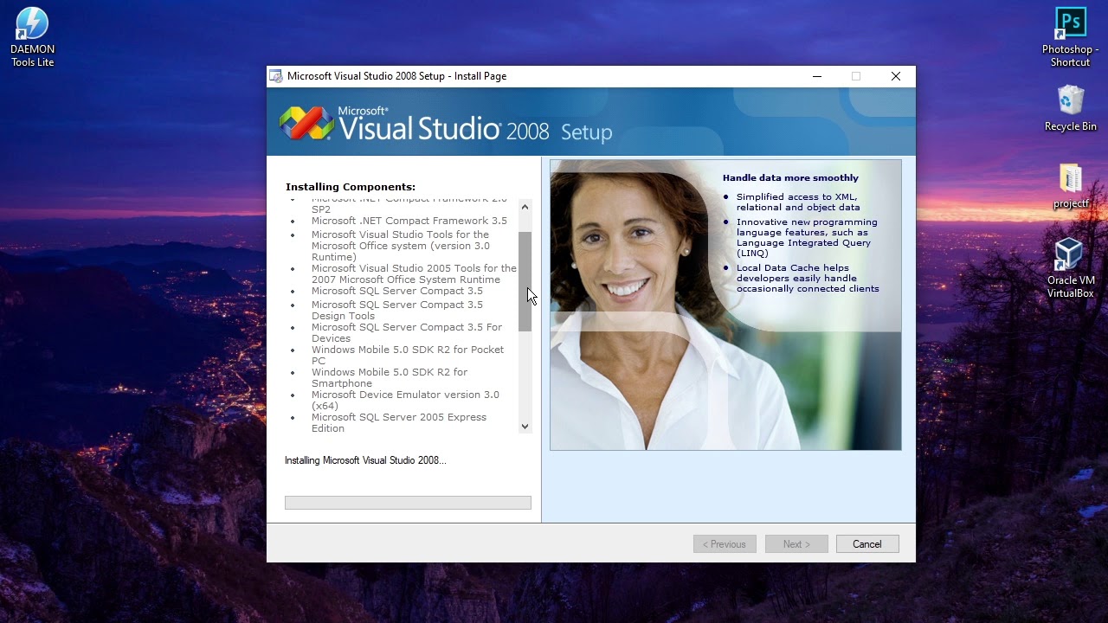Click 'Microsoft SQL Server 2005 Express Edition' item
Screen dimensions: 1108x623
[x=399, y=422]
